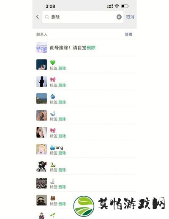
Task: Tap the sunglasses animal avatar
Action: coord(41,200)
